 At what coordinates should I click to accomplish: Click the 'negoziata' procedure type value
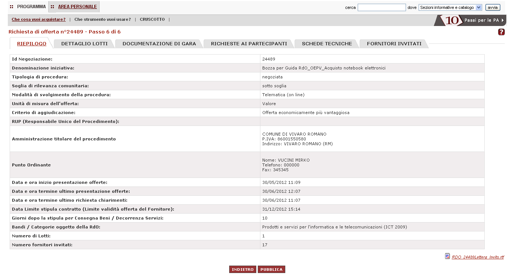pos(272,77)
